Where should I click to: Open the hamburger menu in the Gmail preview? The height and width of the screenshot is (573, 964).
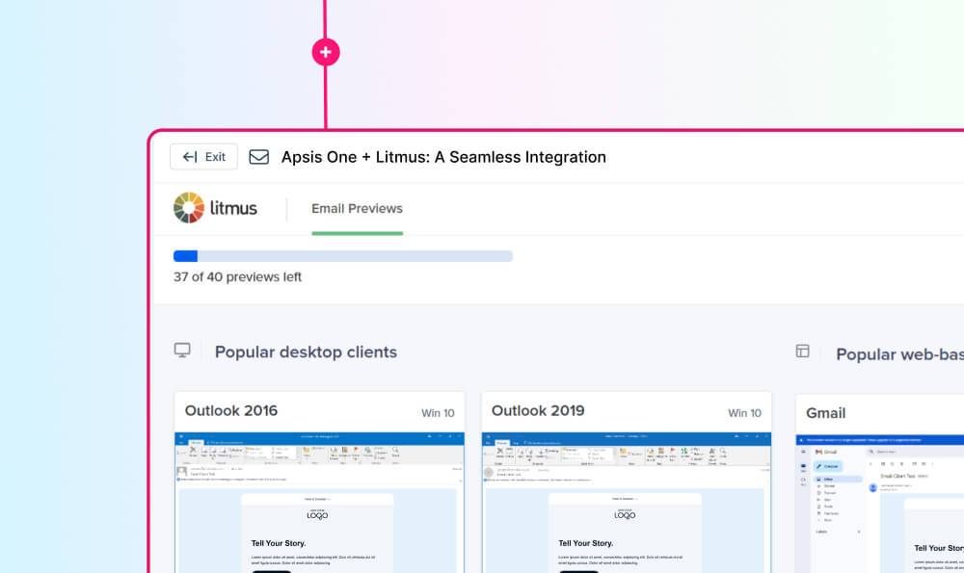tap(803, 451)
